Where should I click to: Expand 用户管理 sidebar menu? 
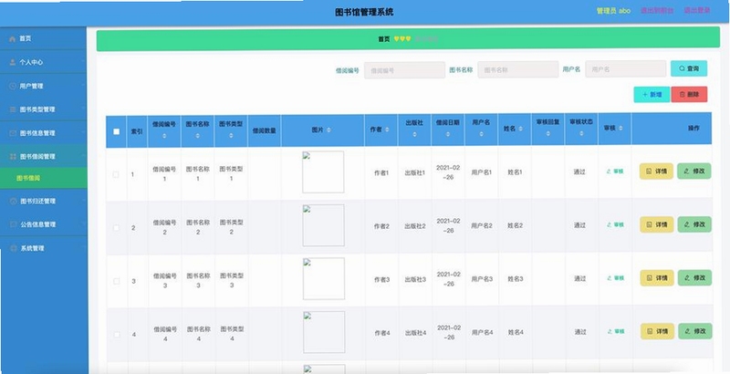click(x=43, y=86)
